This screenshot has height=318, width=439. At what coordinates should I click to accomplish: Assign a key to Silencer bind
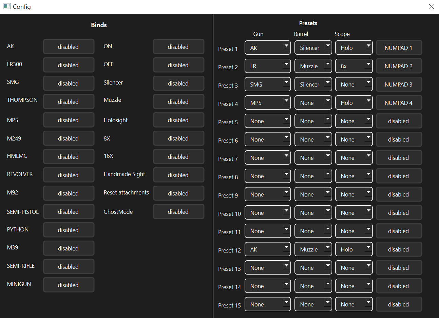[x=178, y=83]
